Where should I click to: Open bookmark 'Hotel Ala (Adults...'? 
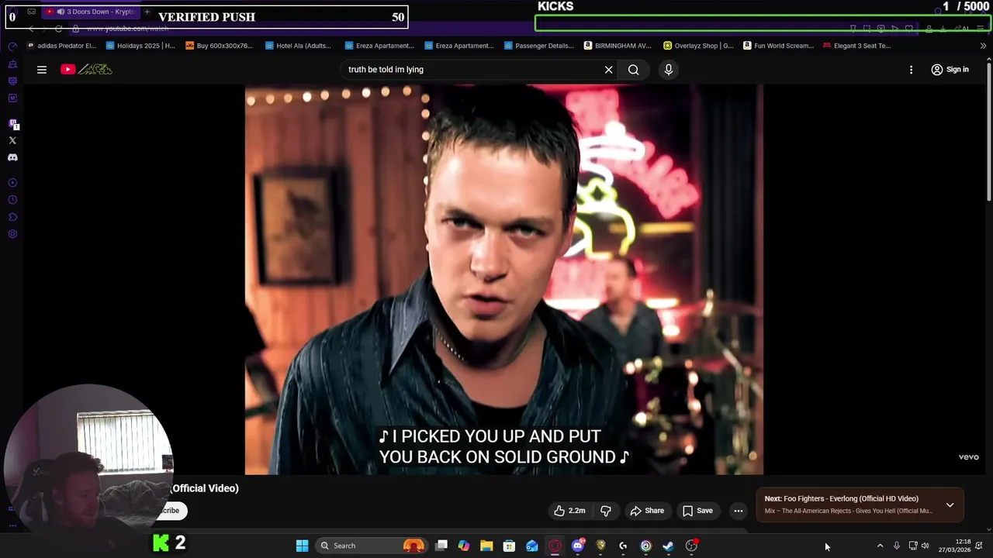pos(298,46)
